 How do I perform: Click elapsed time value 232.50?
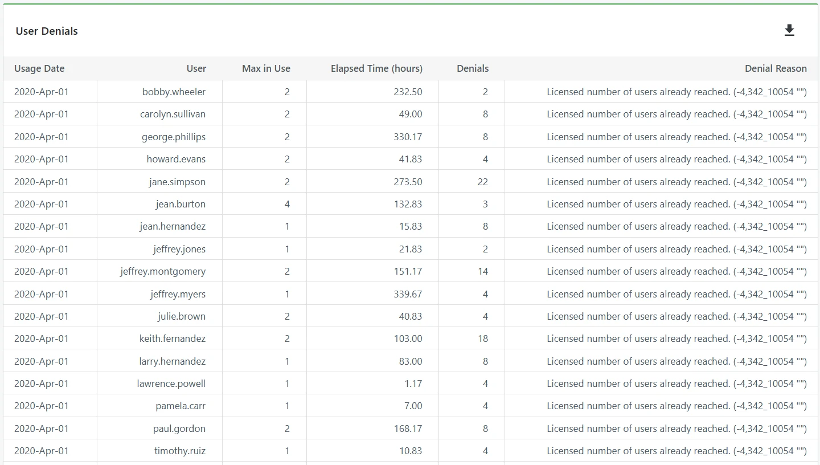[408, 92]
